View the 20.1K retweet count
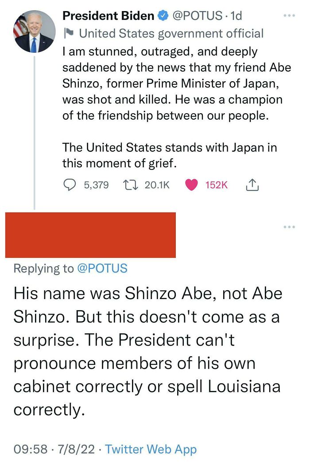310x465 pixels. coord(157,185)
